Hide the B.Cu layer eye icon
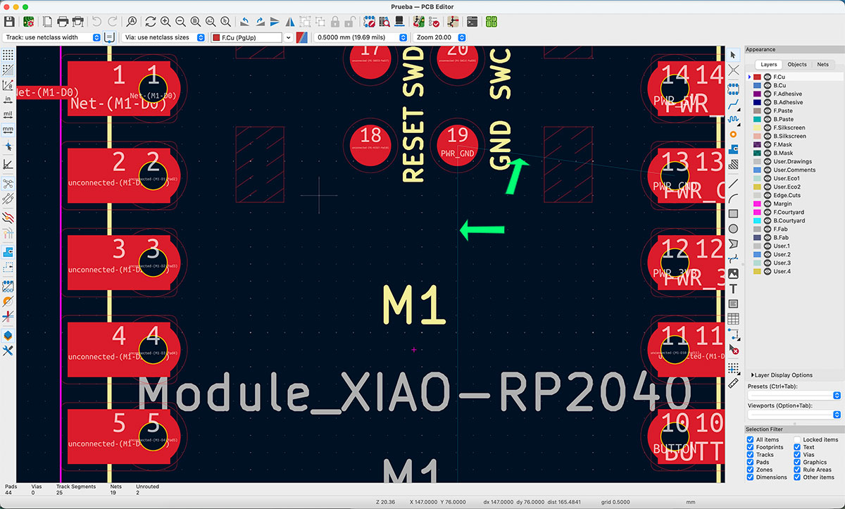The width and height of the screenshot is (845, 509). 767,85
